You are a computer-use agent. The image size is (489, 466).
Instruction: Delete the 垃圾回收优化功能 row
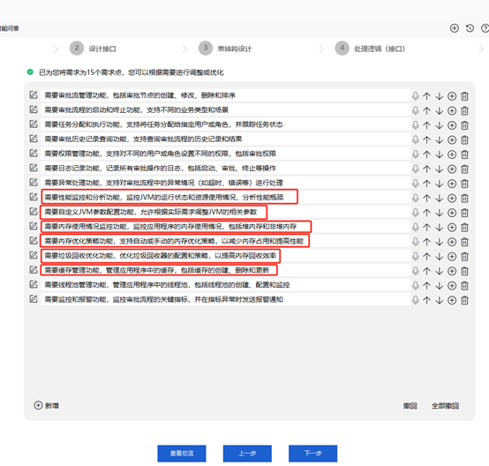tap(464, 257)
